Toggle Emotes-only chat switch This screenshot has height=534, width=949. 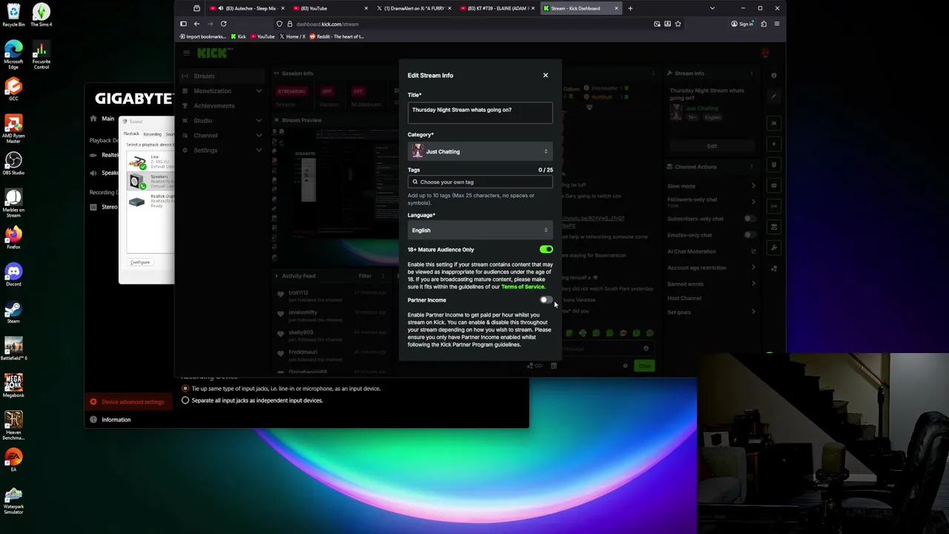(750, 235)
